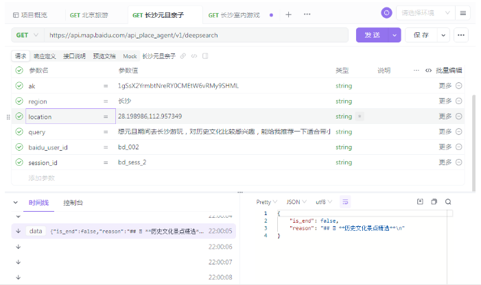Image resolution: width=481 pixels, height=285 pixels.
Task: Click the code generation icon beside link icon
Action: click(x=194, y=56)
